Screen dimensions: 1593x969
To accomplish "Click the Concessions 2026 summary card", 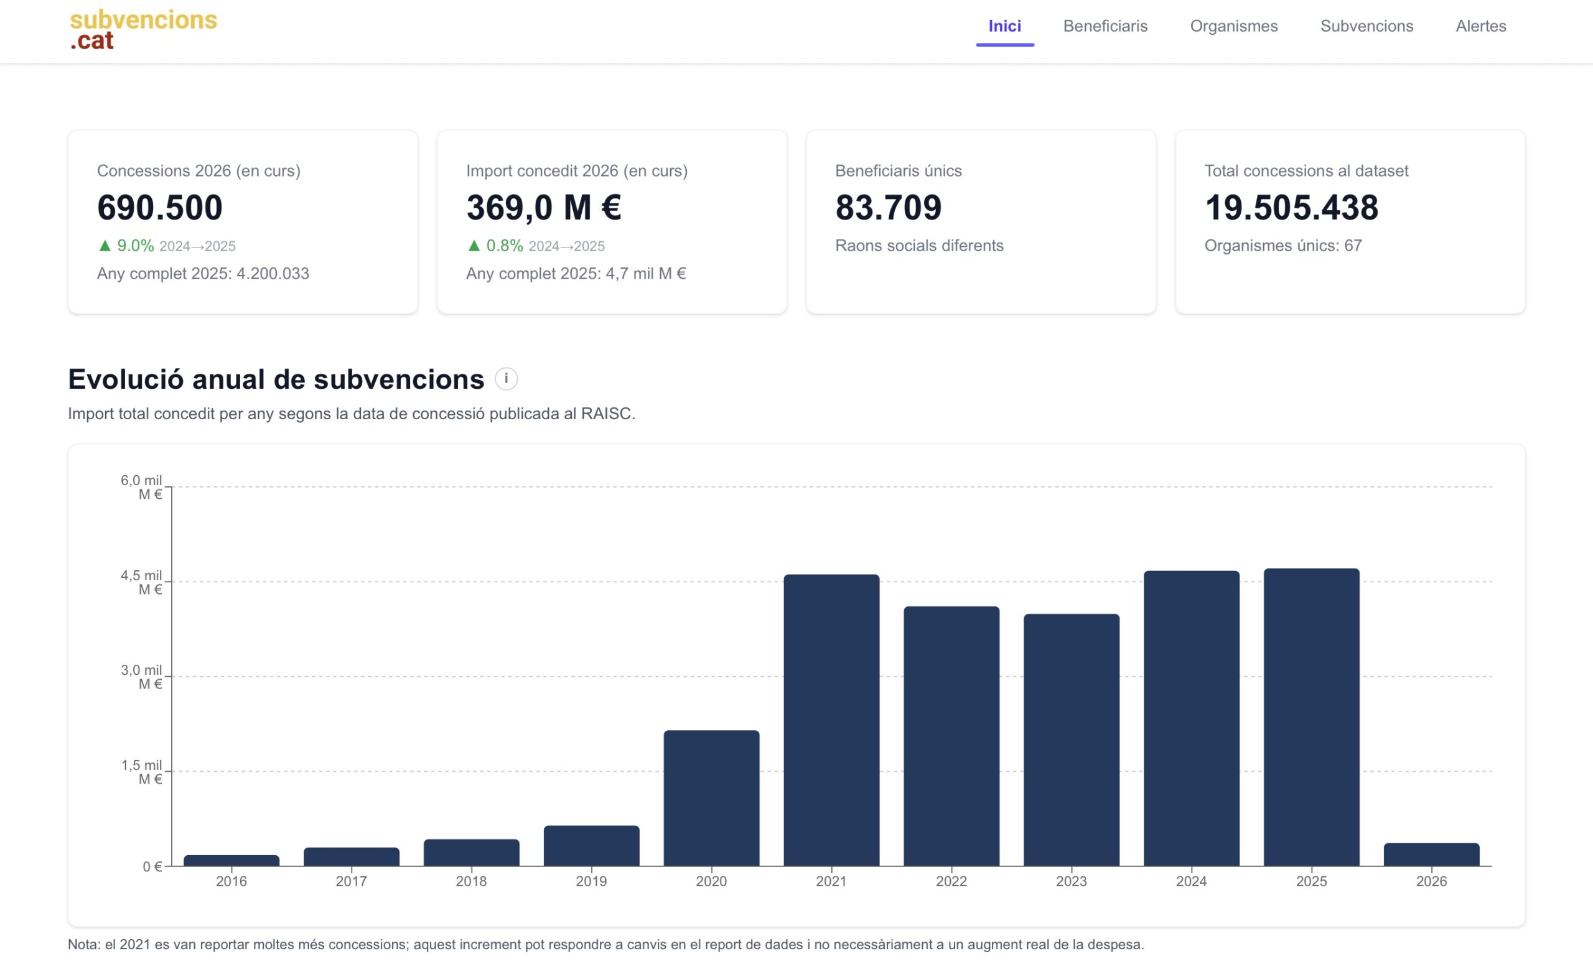I will tap(243, 221).
